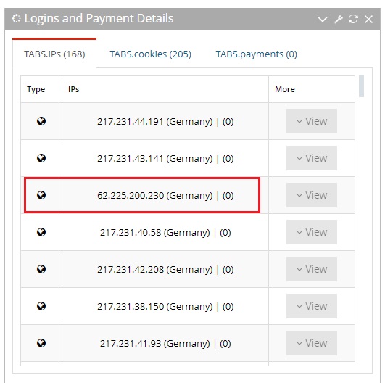385x383 pixels.
Task: Click globe icon for 217.231.40.58 row
Action: (41, 232)
